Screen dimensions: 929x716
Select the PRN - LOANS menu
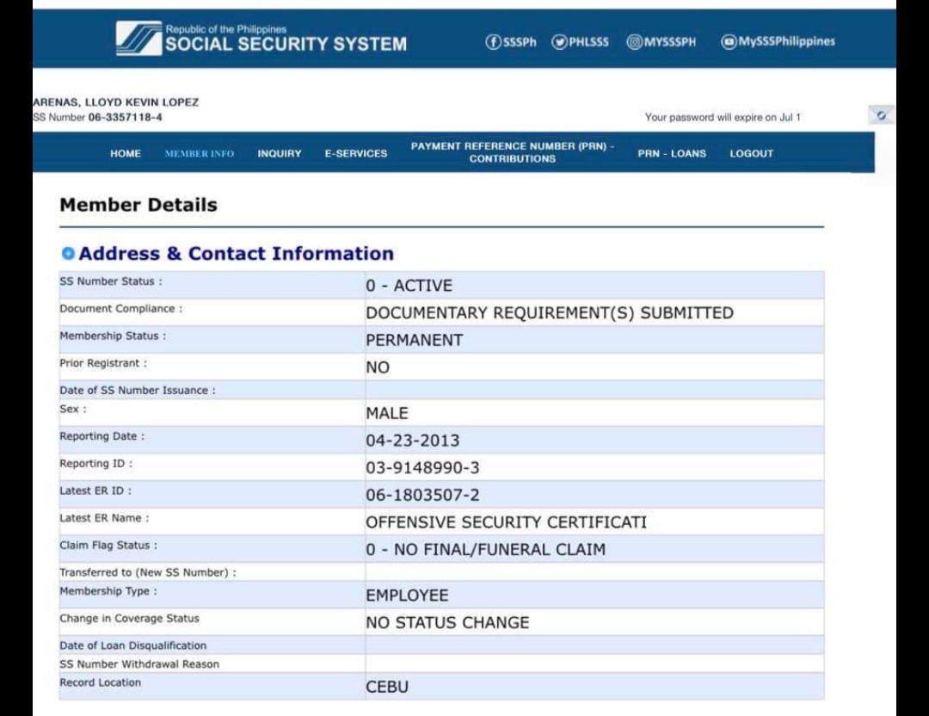coord(671,154)
